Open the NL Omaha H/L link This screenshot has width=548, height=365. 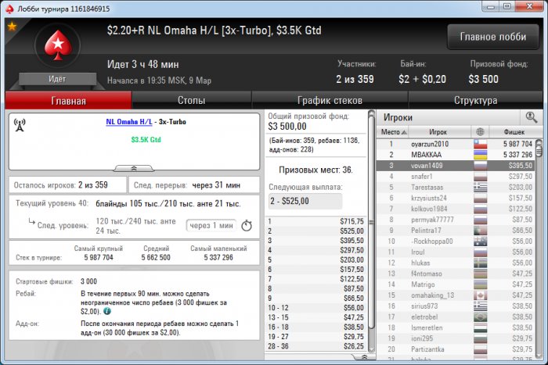[x=129, y=122]
